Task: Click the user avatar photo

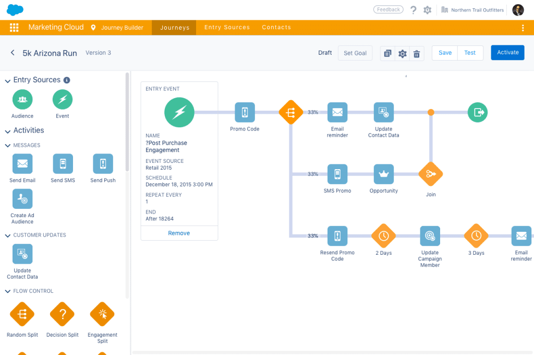Action: coord(518,10)
